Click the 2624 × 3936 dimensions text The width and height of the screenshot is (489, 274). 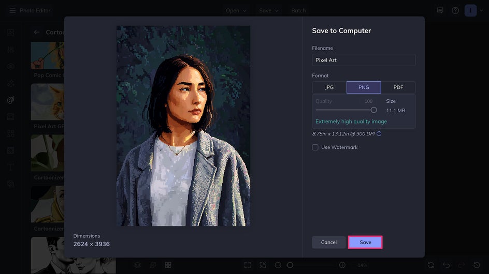tap(91, 244)
